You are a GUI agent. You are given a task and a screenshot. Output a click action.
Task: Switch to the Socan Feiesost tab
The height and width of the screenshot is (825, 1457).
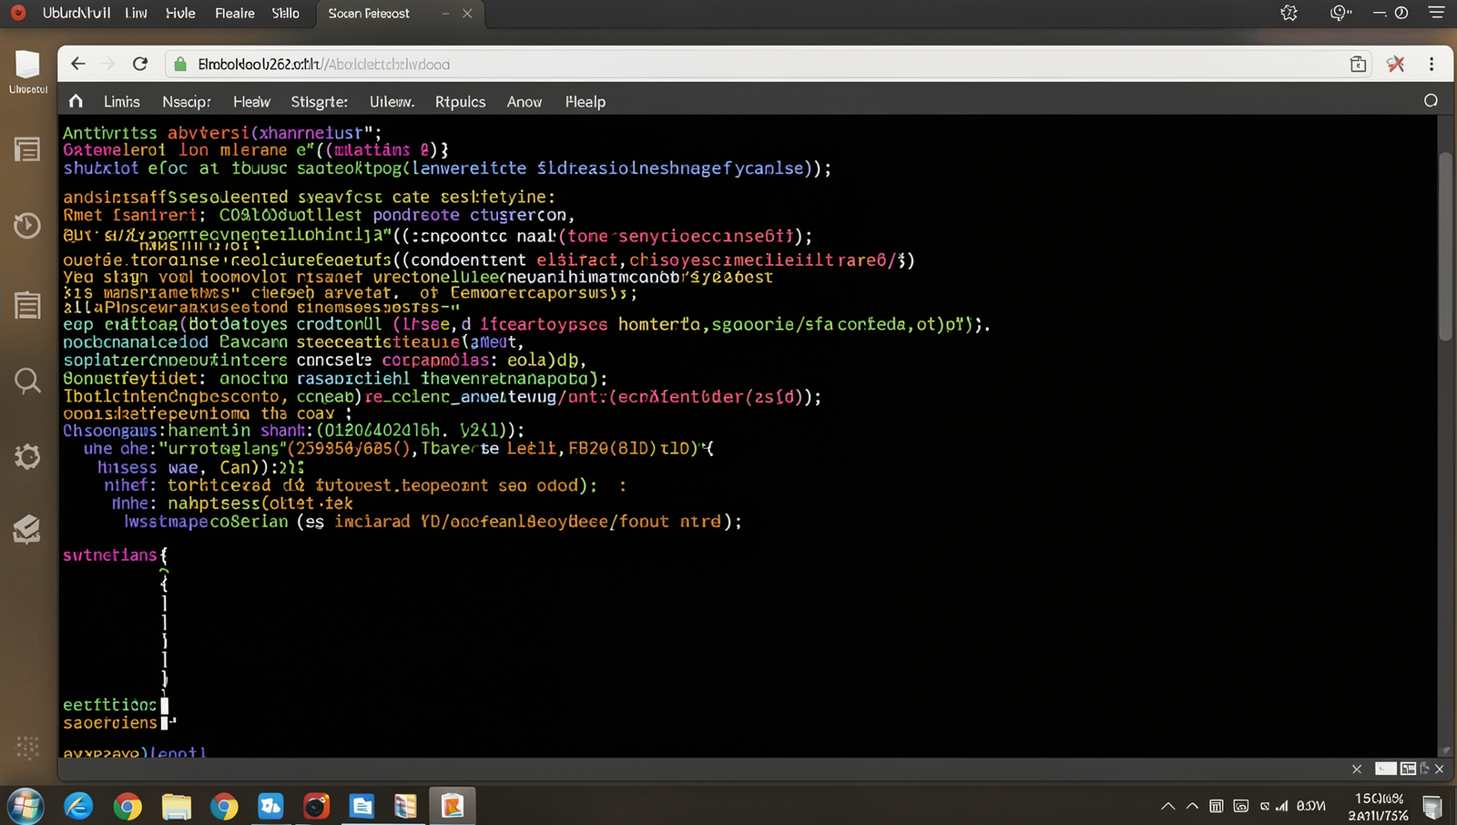pyautogui.click(x=369, y=14)
